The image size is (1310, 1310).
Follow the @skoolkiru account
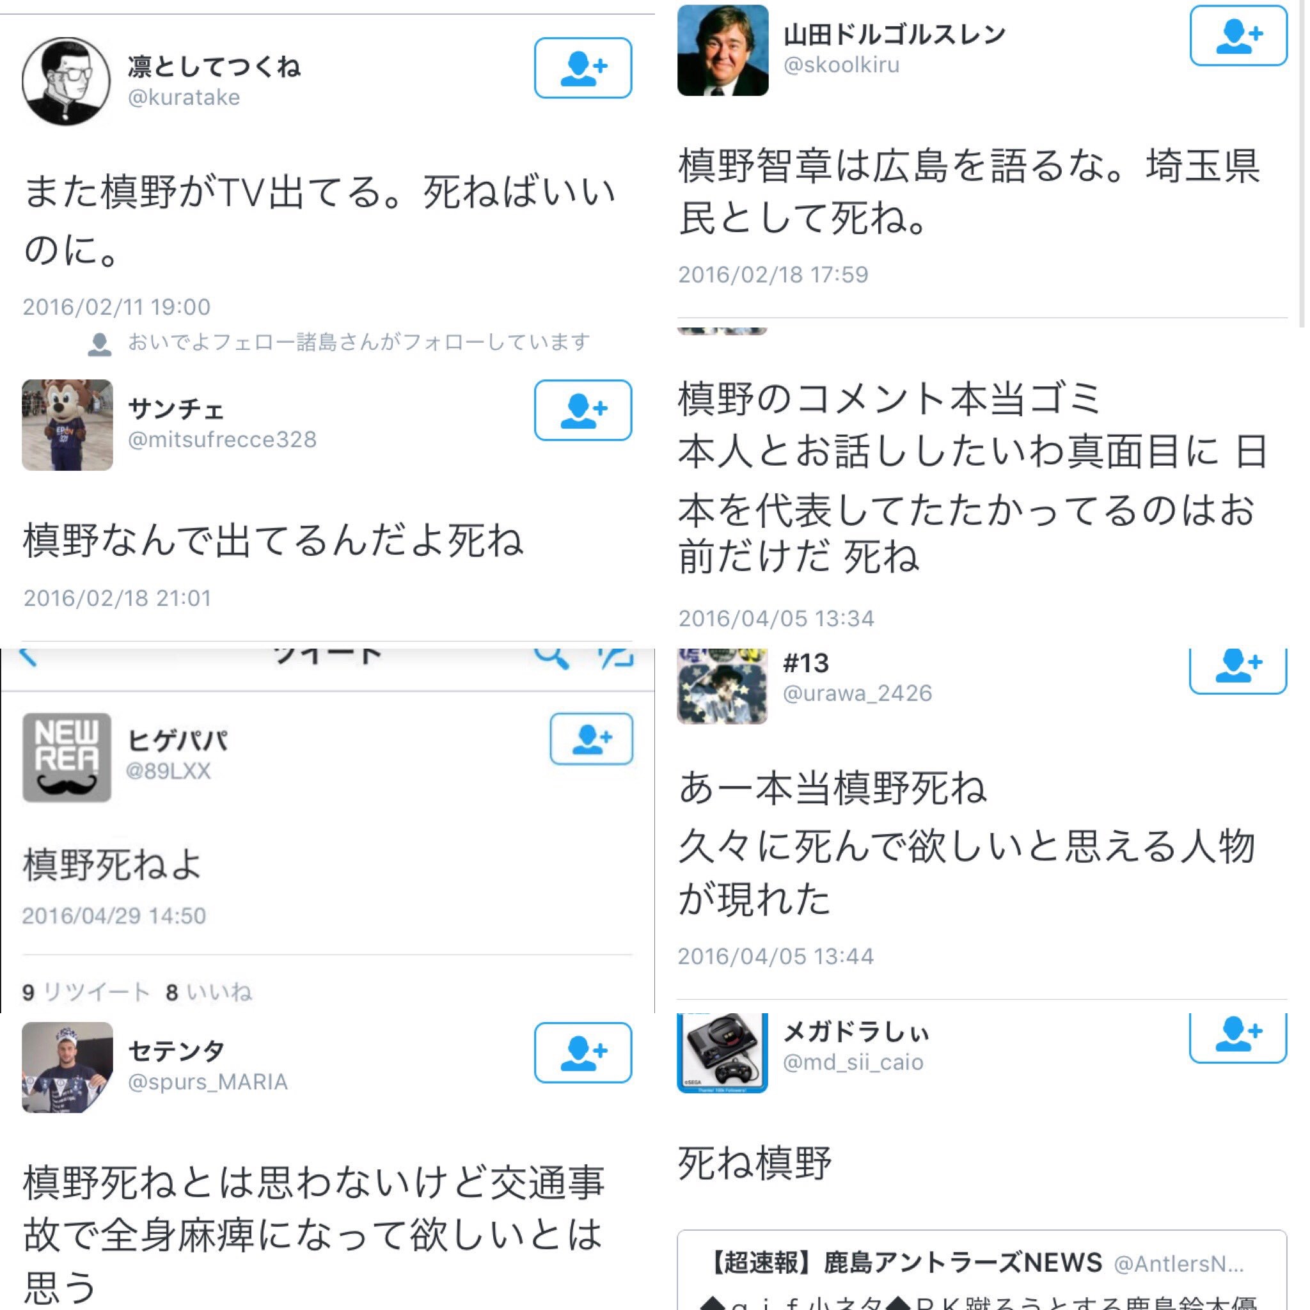click(x=1238, y=35)
